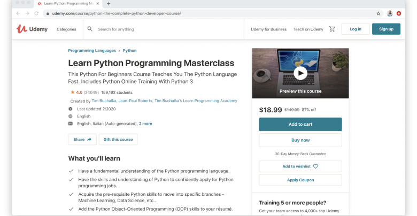This screenshot has width=417, height=216.
Task: Click the search magnifier icon
Action: 90,29
